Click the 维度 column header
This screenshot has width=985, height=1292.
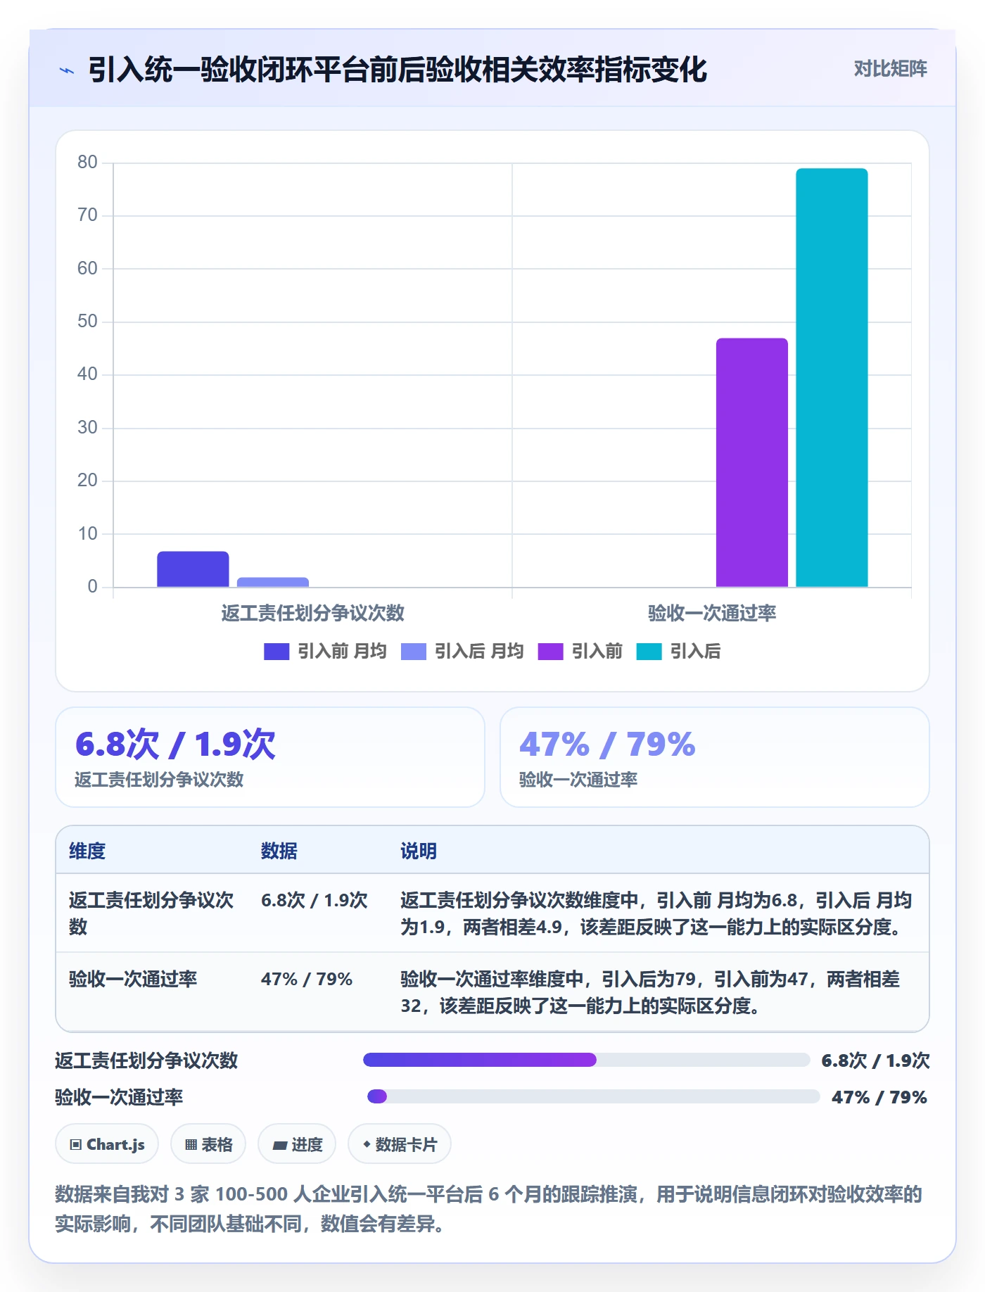pyautogui.click(x=87, y=851)
